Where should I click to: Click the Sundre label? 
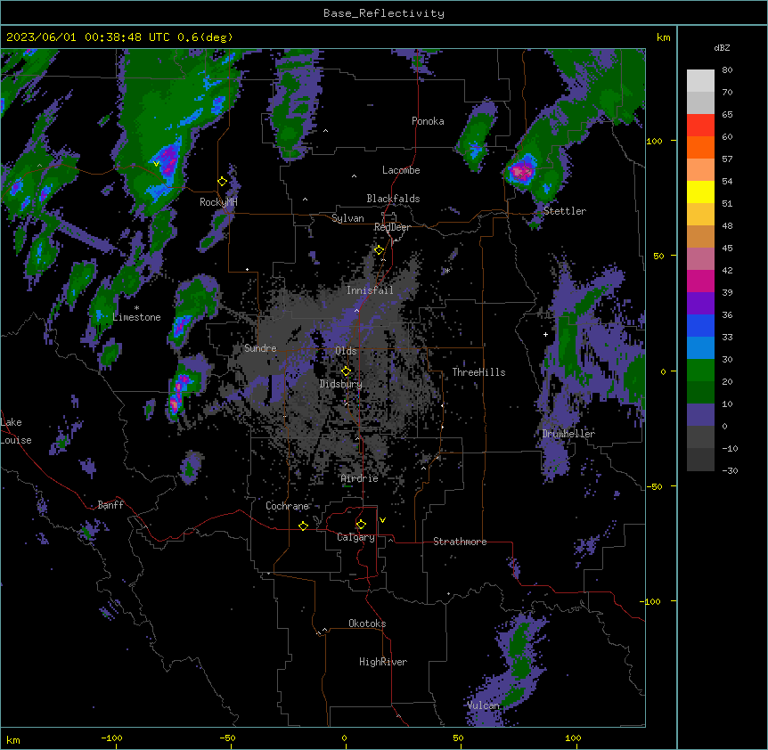click(260, 348)
